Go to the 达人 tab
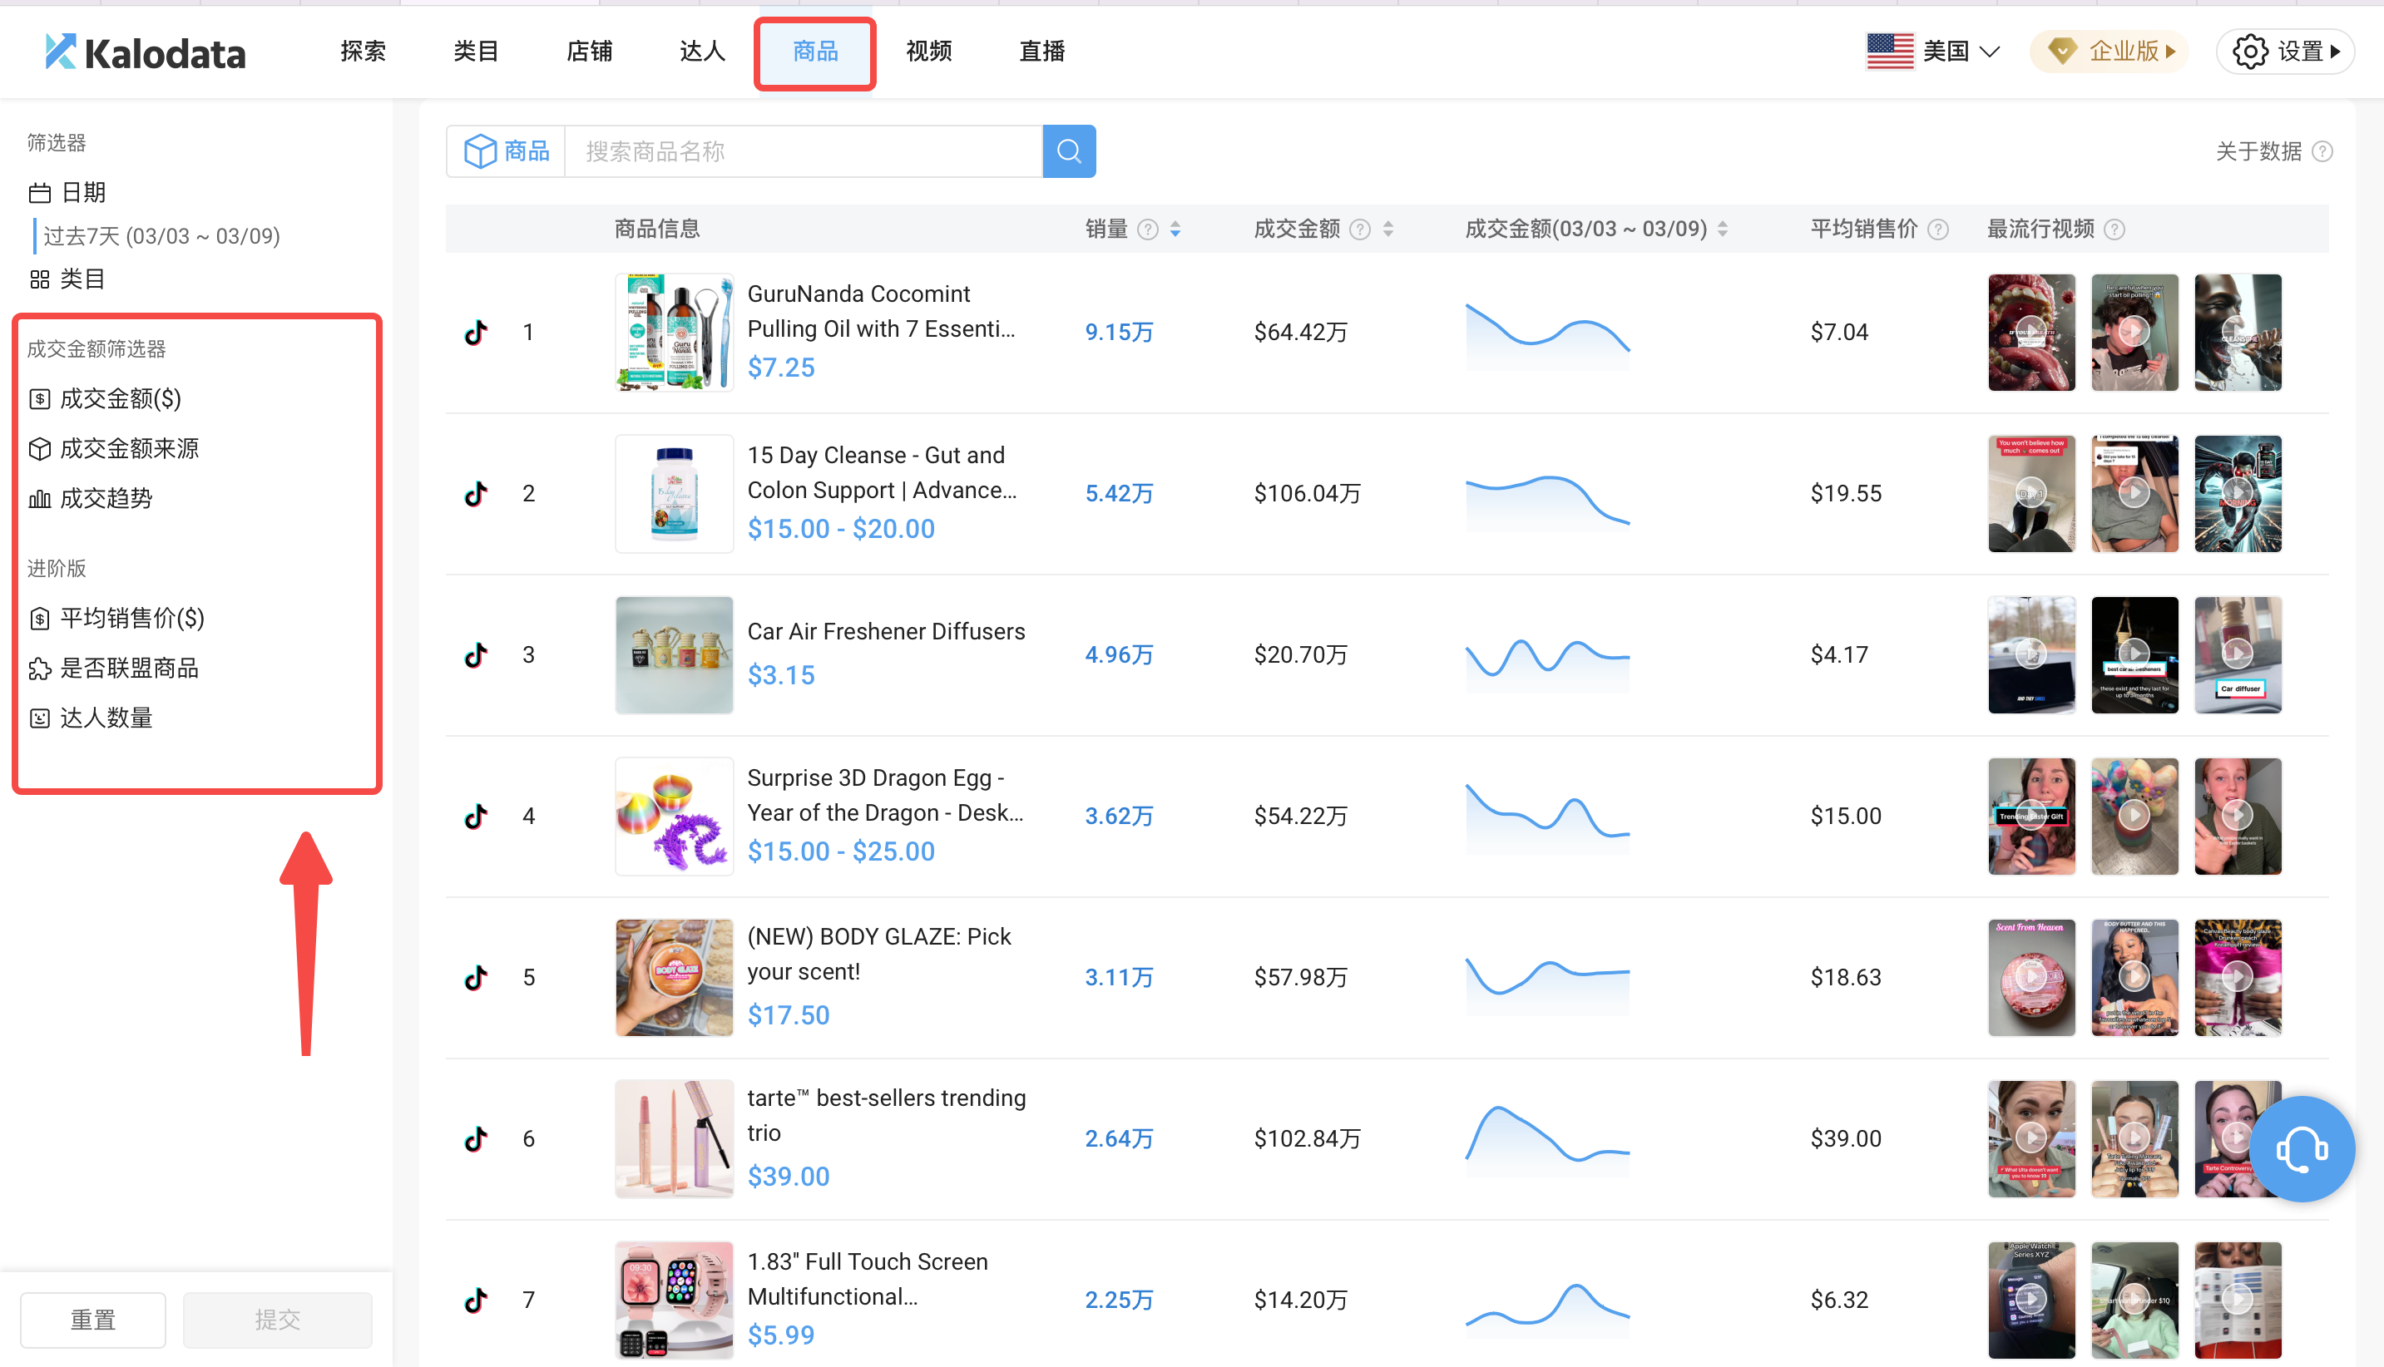This screenshot has width=2384, height=1367. click(x=702, y=52)
